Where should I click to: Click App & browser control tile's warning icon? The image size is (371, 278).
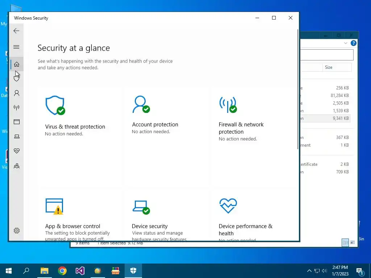pyautogui.click(x=54, y=206)
